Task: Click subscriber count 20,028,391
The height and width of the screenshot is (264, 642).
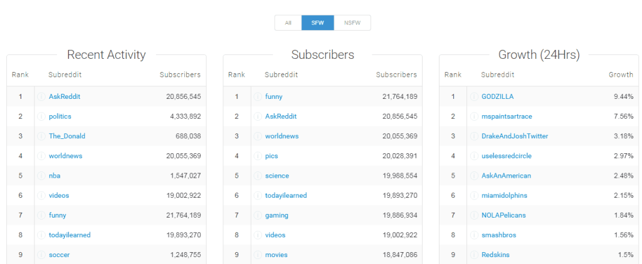Action: coord(400,156)
